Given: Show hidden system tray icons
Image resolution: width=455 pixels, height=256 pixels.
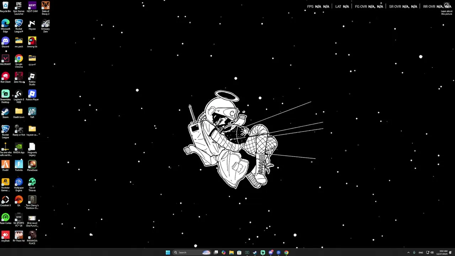Looking at the screenshot, I should pos(408,252).
